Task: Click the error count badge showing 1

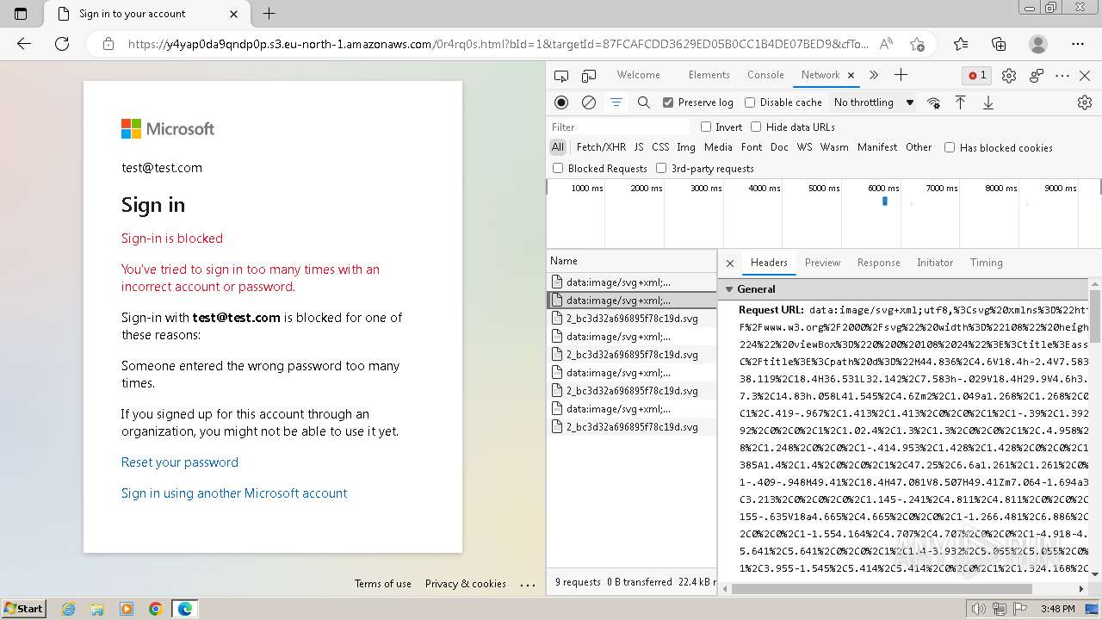Action: 978,75
